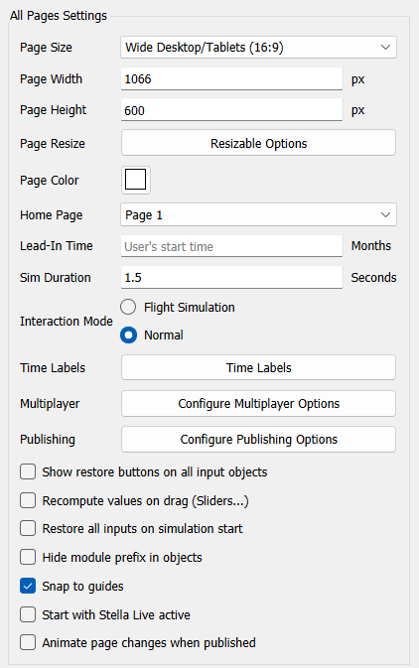This screenshot has height=668, width=419.
Task: Pick a Page Color from the swatch
Action: (x=136, y=180)
